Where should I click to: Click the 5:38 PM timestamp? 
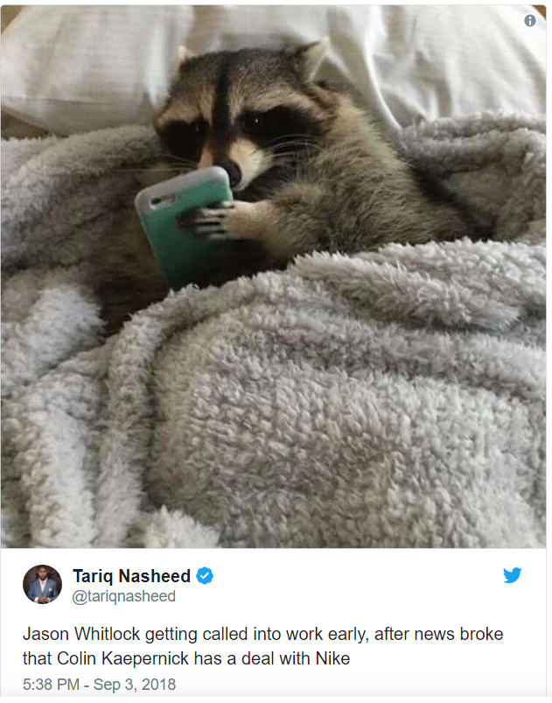(51, 685)
